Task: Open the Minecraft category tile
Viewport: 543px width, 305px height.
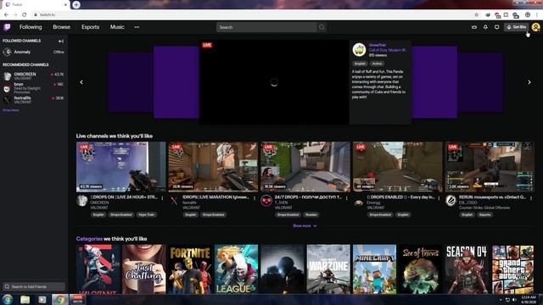Action: pyautogui.click(x=374, y=269)
